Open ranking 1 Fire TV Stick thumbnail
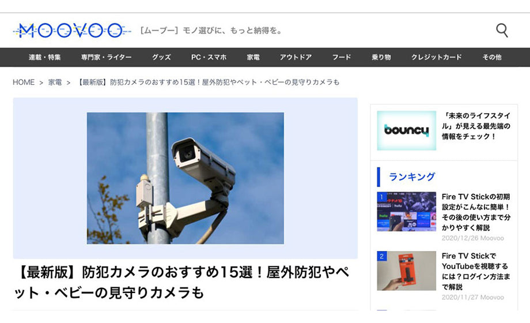 (x=406, y=212)
